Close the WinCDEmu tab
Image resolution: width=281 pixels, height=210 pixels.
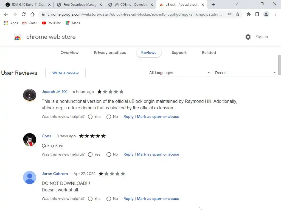[x=152, y=5]
